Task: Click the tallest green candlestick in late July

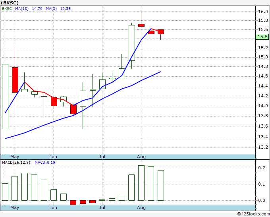Action: click(x=132, y=43)
